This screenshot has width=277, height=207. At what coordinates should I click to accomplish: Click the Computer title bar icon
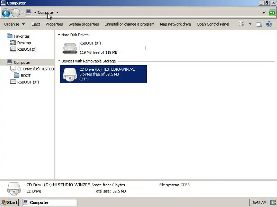click(3, 3)
